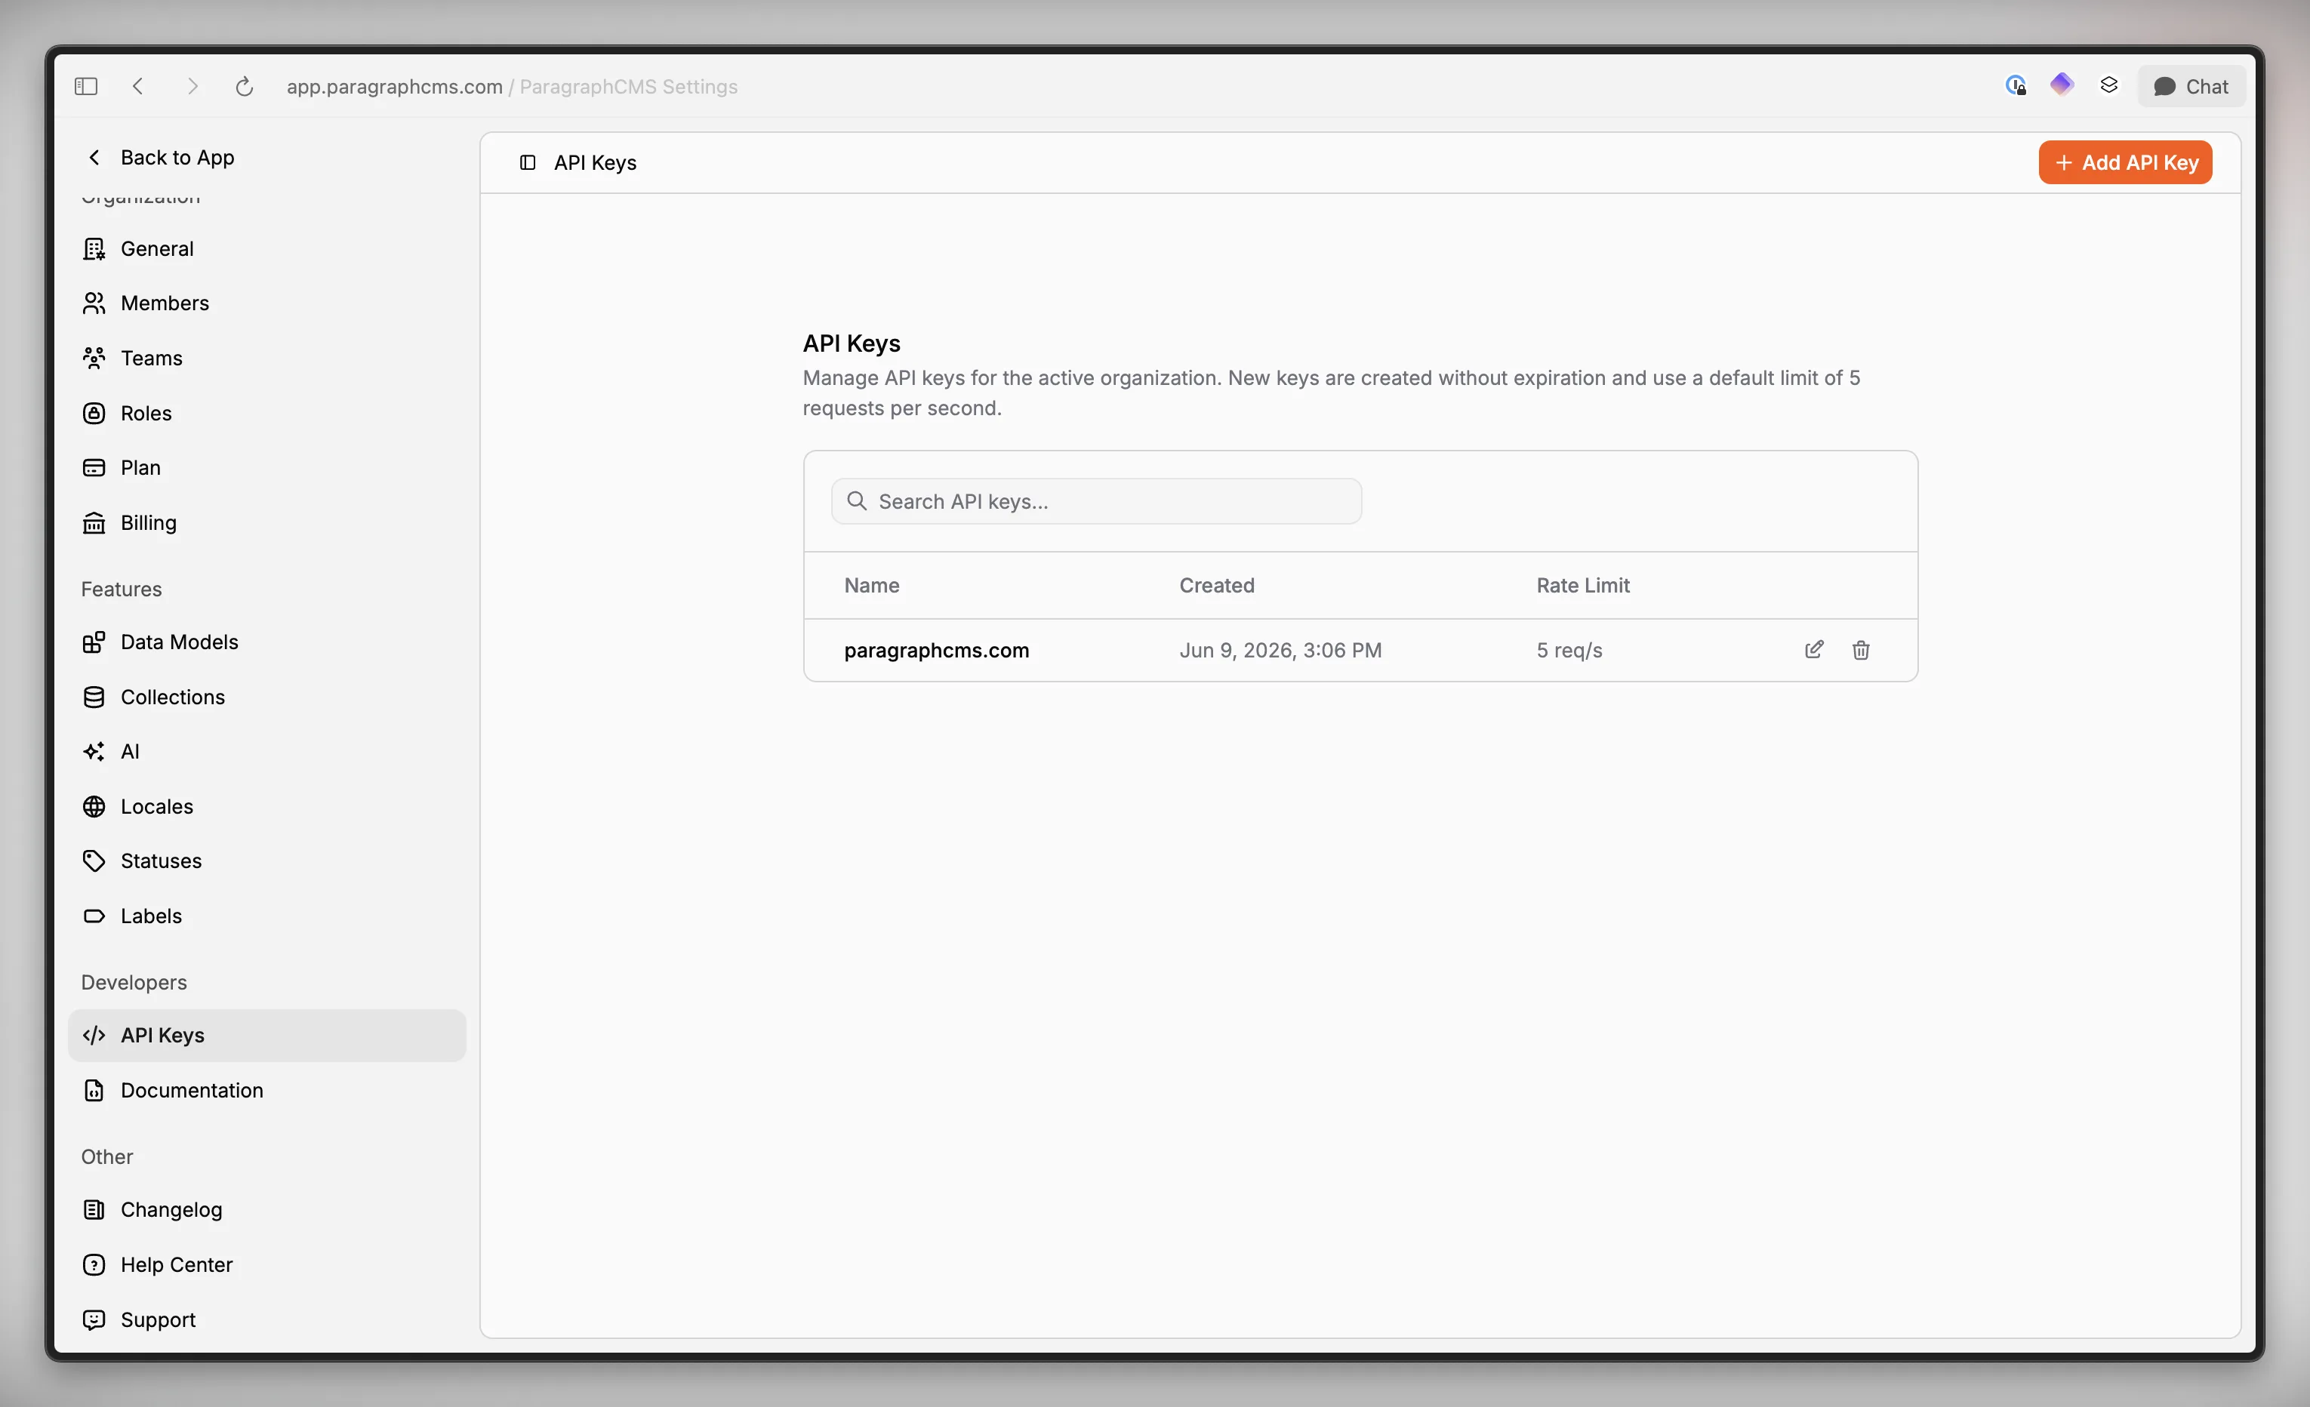Collapse the settings sidebar with panel icon
2310x1407 pixels.
[528, 163]
